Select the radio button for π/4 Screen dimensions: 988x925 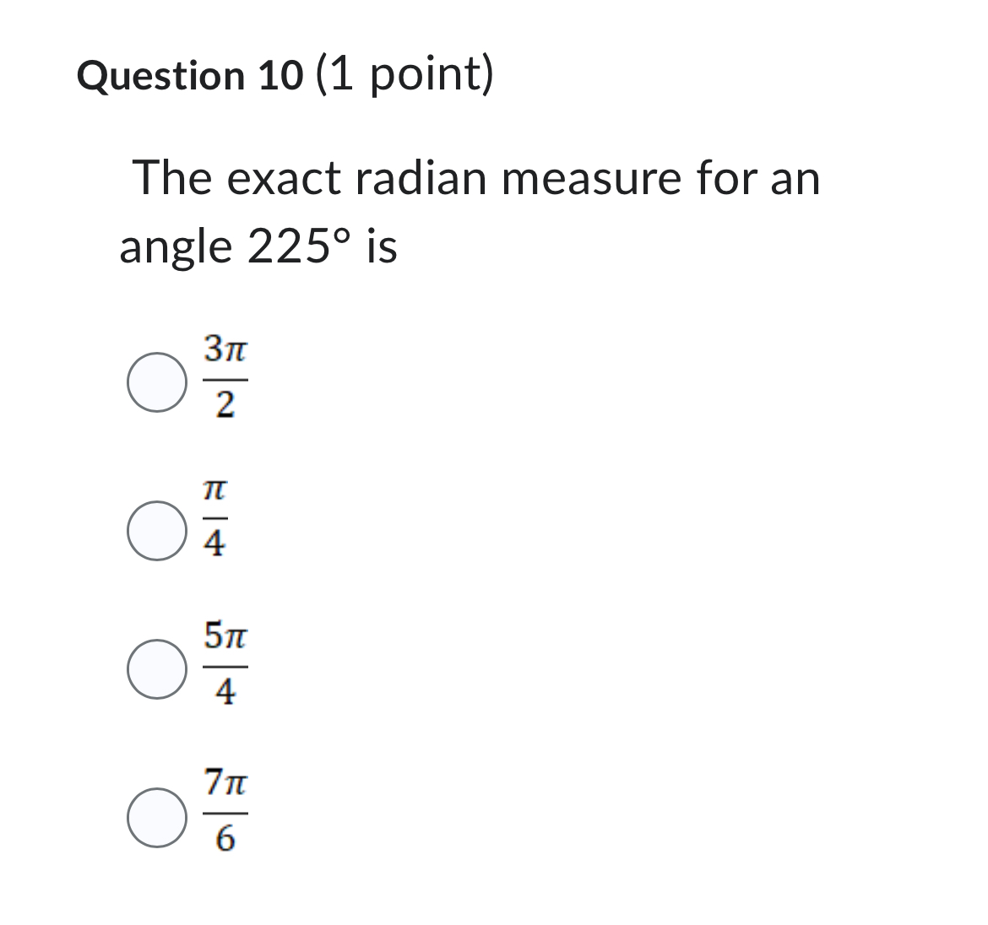(156, 530)
